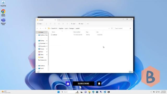Viewport: 167px width, 94px height.
Task: Click the Paste icon in toolbar
Action: pyautogui.click(x=55, y=24)
